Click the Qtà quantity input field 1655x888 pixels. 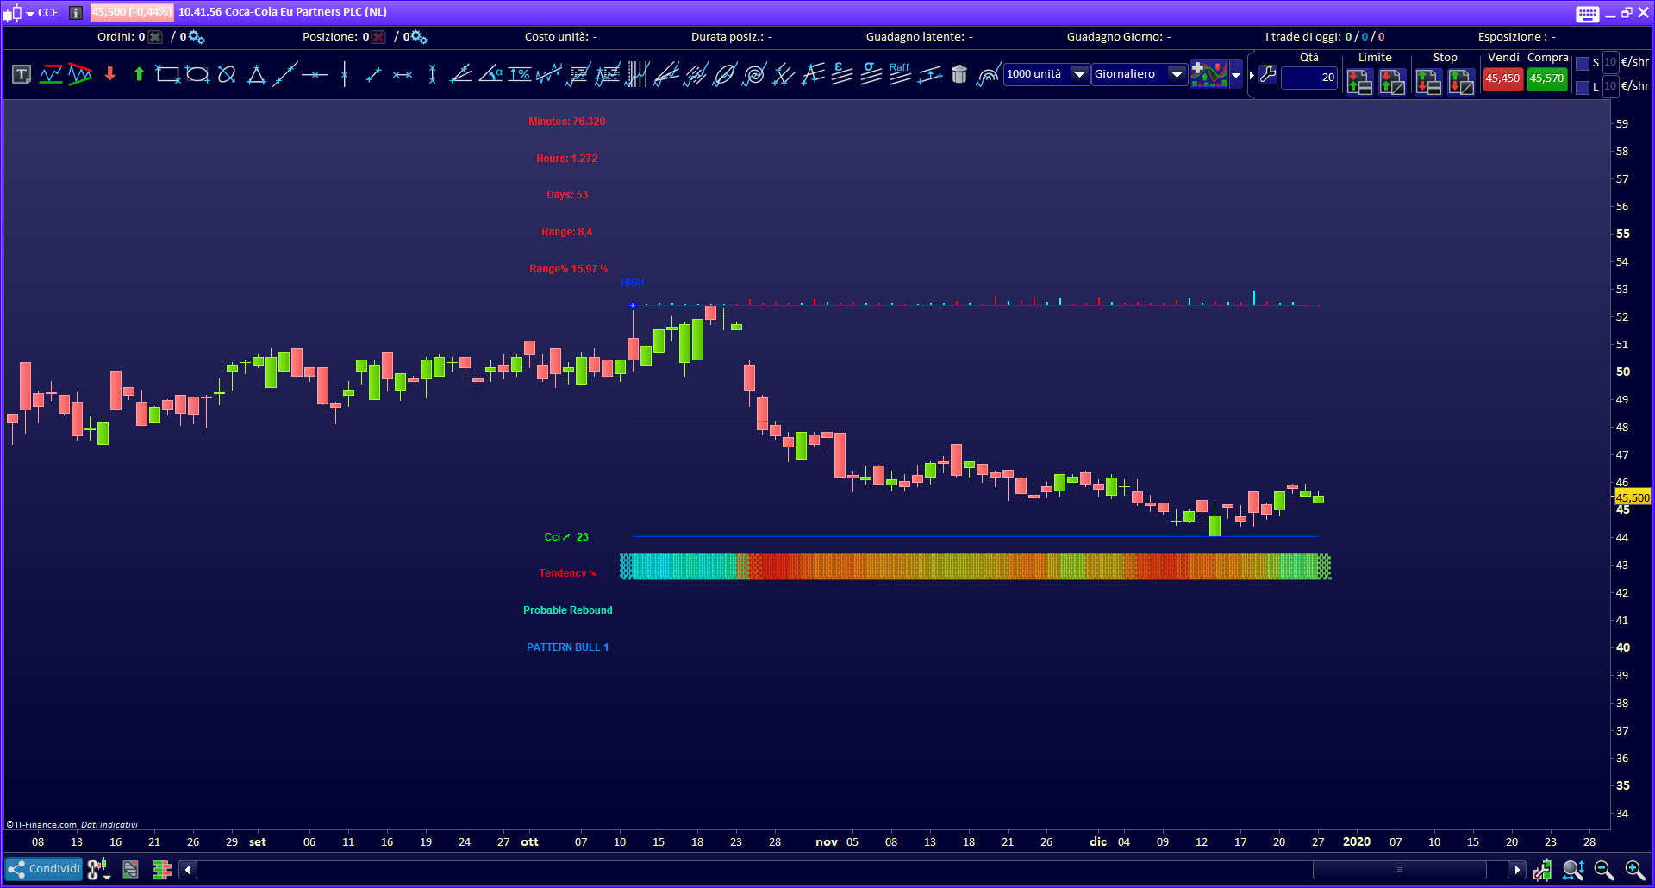tap(1308, 78)
